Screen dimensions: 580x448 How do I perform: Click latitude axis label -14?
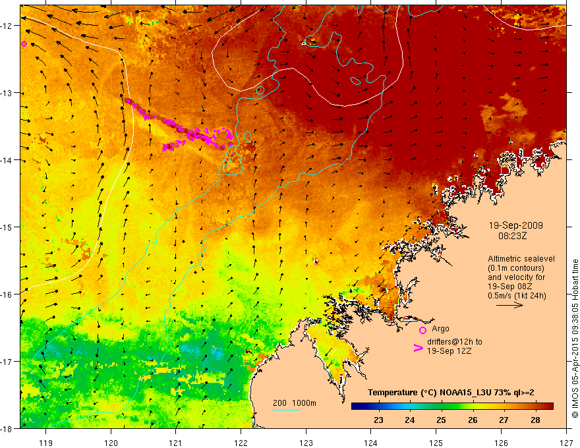7,160
